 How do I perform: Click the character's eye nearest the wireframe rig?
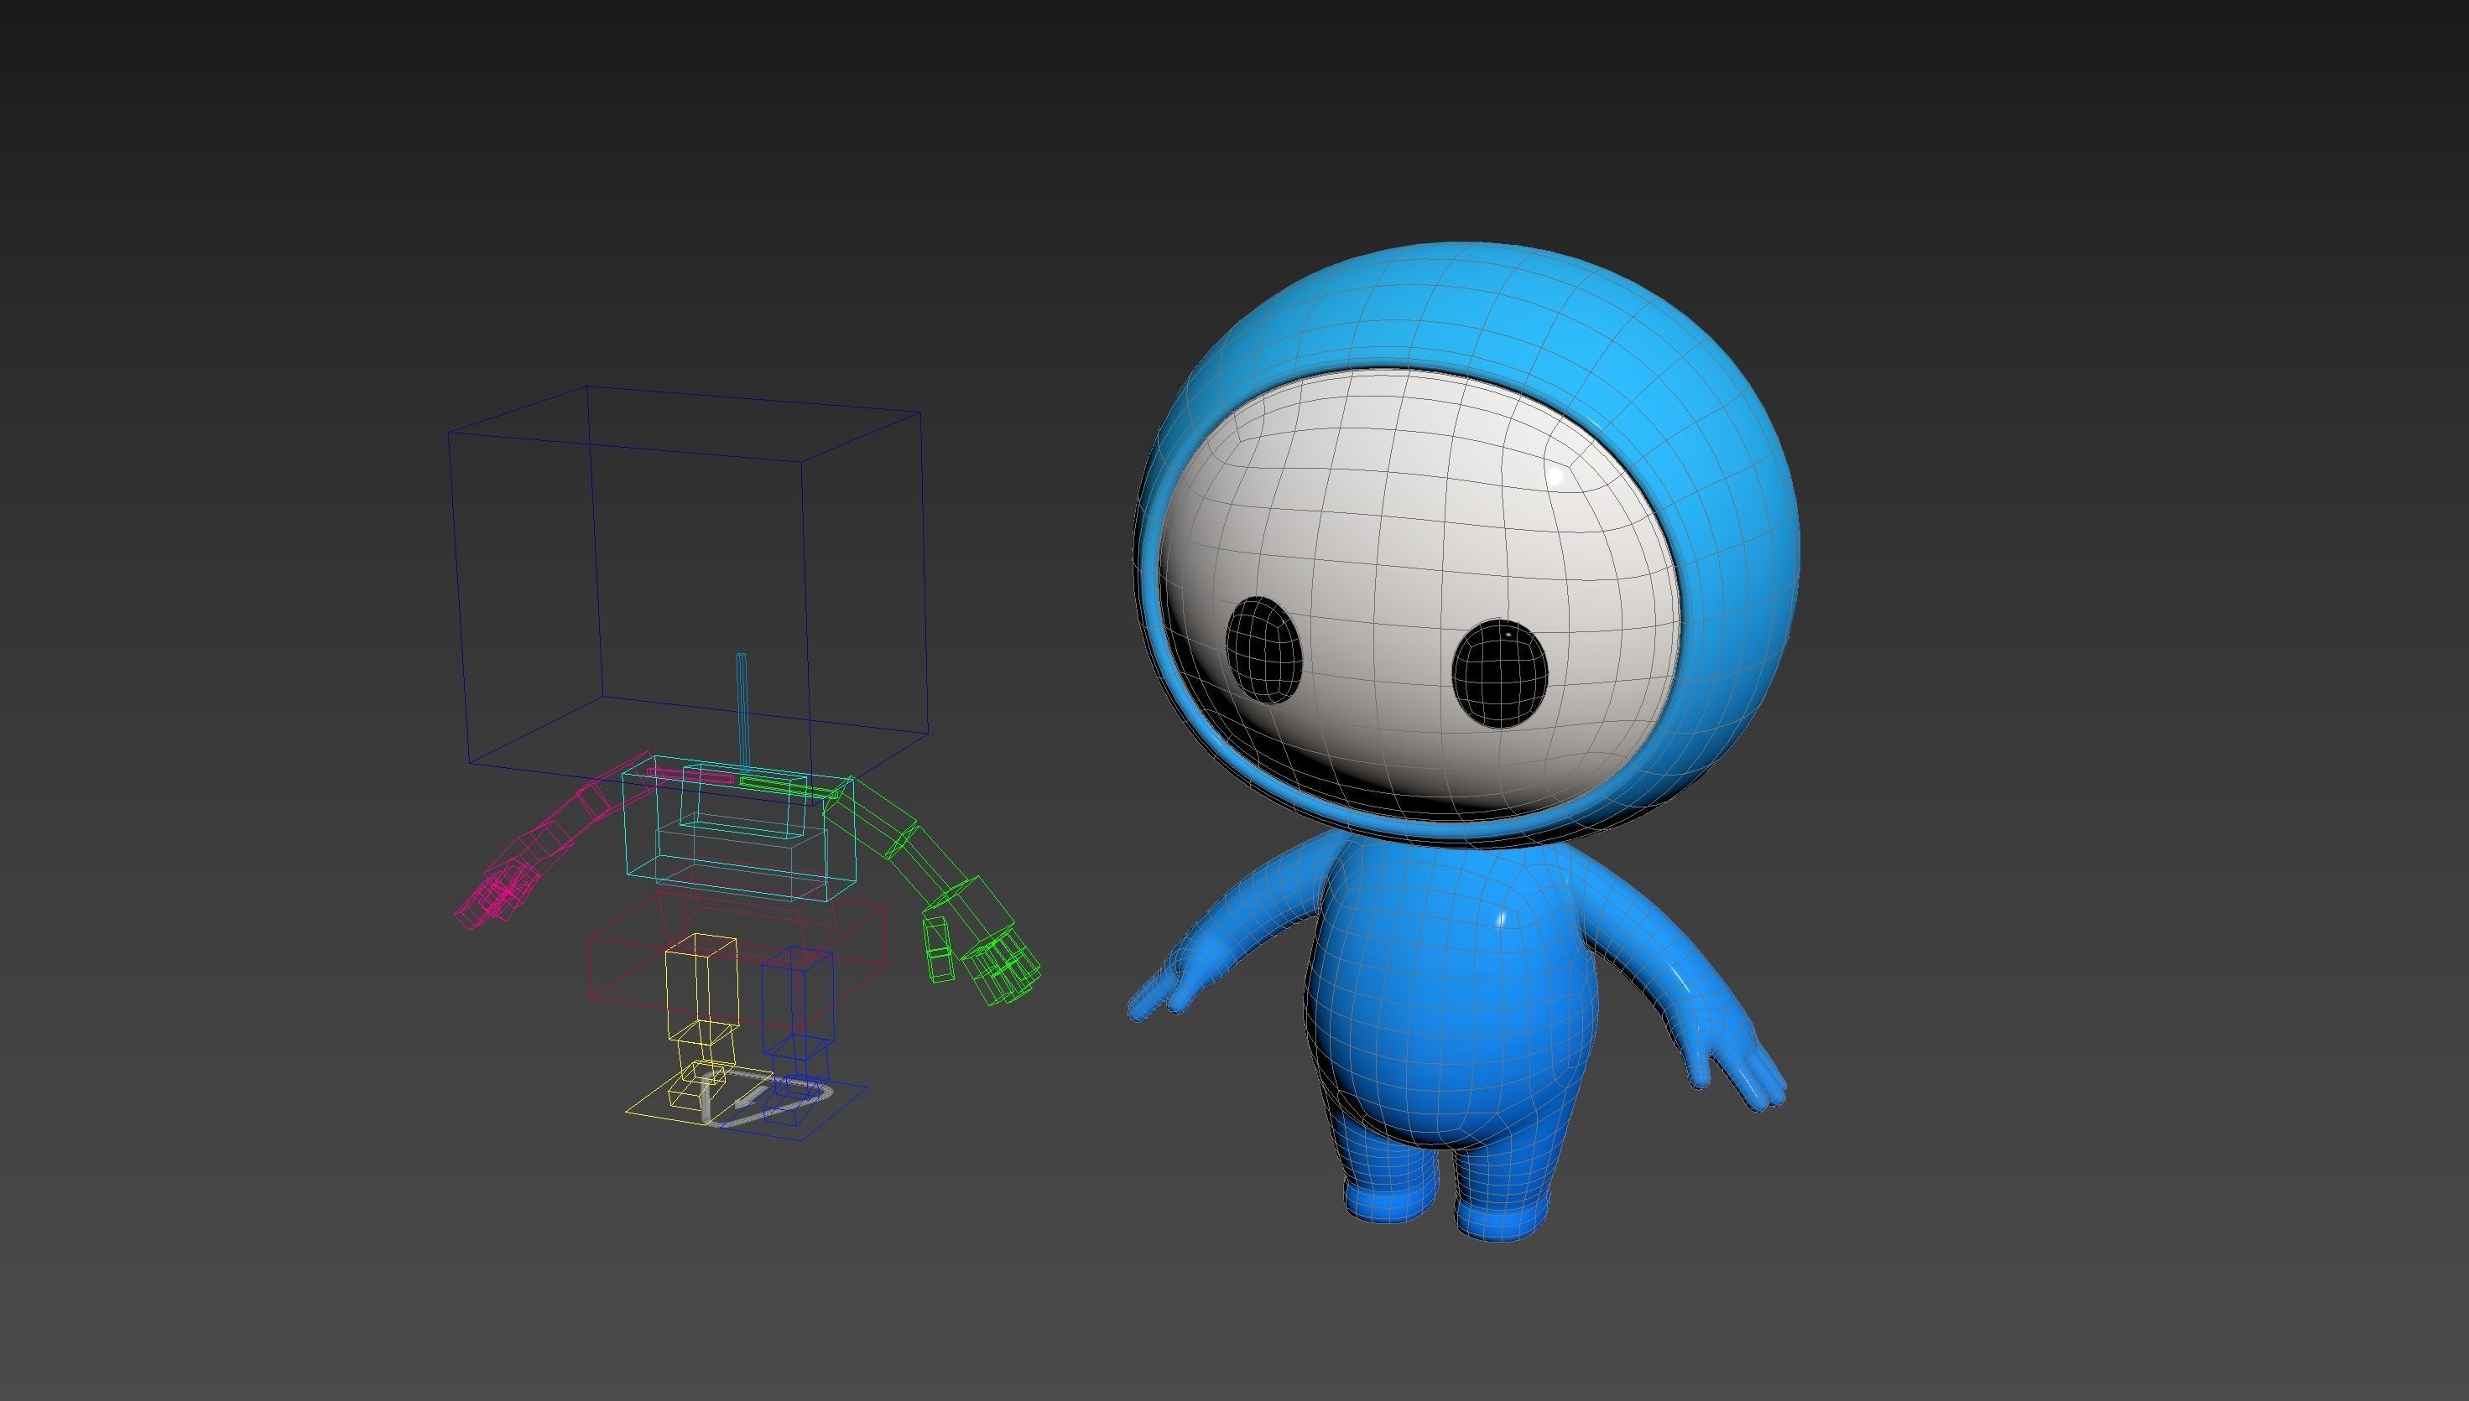[x=1263, y=650]
